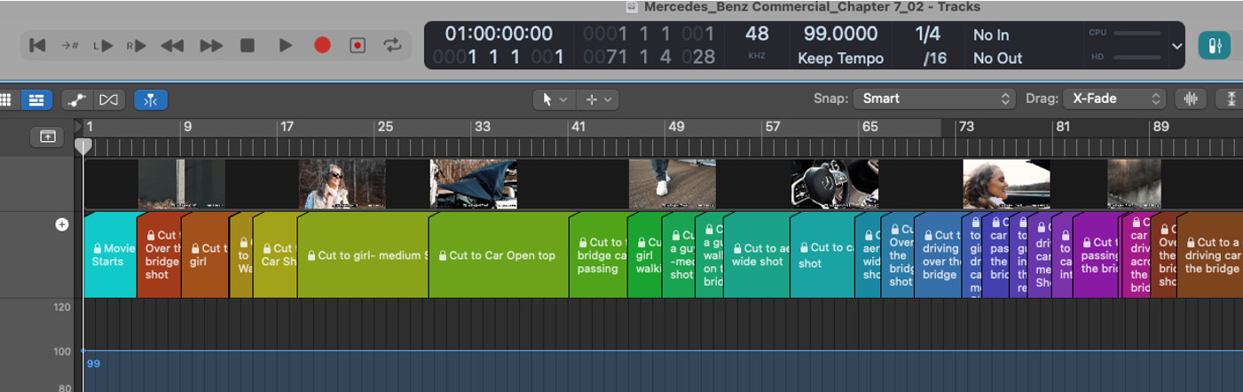Switch to the grid view button
This screenshot has width=1243, height=392.
pyautogui.click(x=5, y=100)
